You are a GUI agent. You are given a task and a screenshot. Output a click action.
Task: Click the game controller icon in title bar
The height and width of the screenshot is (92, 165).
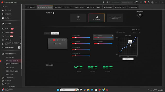[x=136, y=2]
